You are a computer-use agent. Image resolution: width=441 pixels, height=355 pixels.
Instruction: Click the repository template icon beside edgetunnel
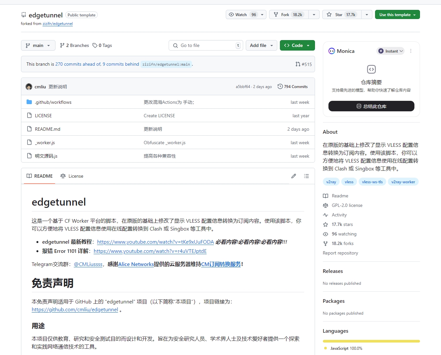[24, 15]
